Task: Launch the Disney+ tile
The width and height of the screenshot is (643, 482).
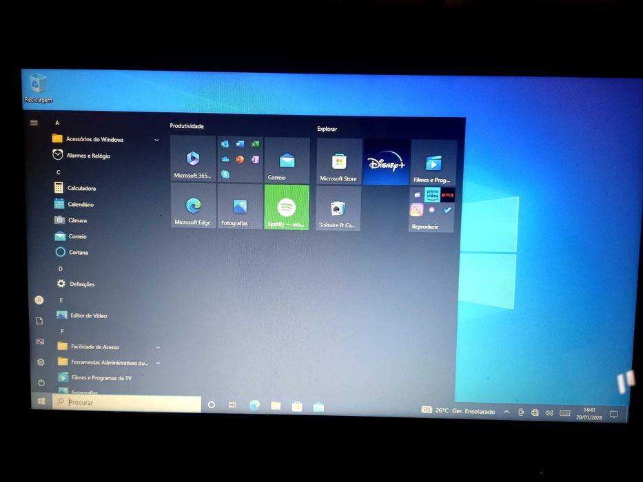Action: point(387,162)
